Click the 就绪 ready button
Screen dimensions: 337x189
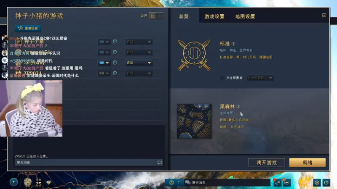click(308, 163)
